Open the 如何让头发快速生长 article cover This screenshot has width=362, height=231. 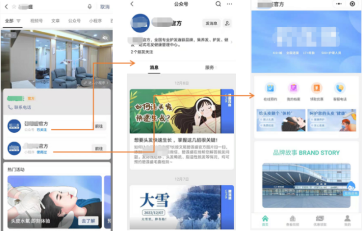click(182, 111)
